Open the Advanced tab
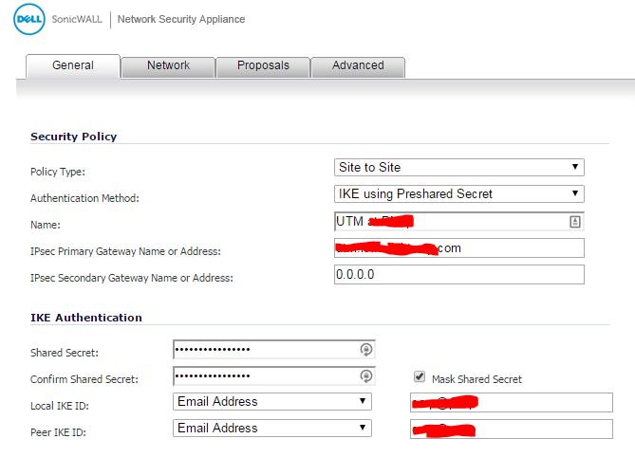Screen dimensions: 635x457 click(358, 66)
